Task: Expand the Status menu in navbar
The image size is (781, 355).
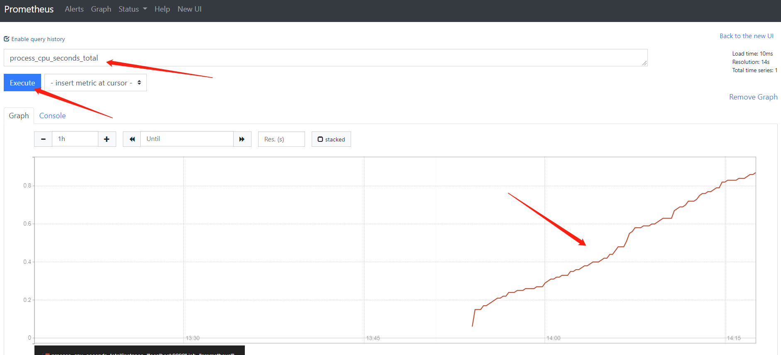Action: (133, 9)
